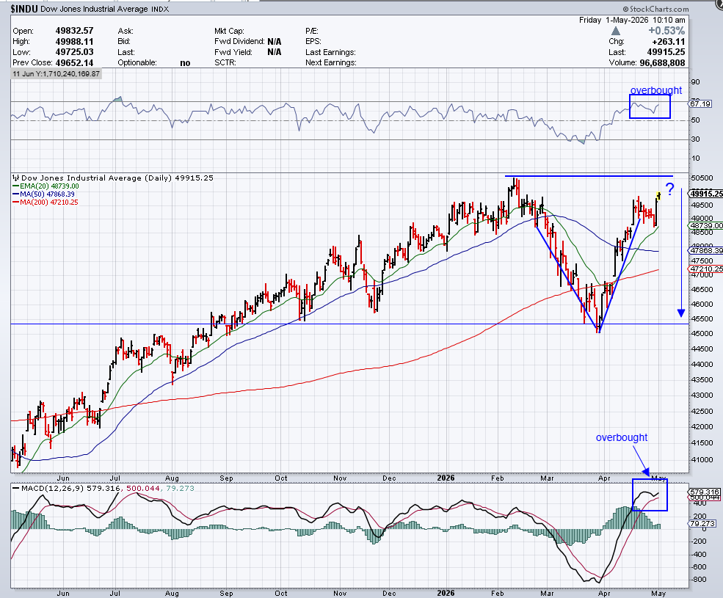The width and height of the screenshot is (723, 598).
Task: Select the Open value 49832.57
Action: (x=74, y=31)
